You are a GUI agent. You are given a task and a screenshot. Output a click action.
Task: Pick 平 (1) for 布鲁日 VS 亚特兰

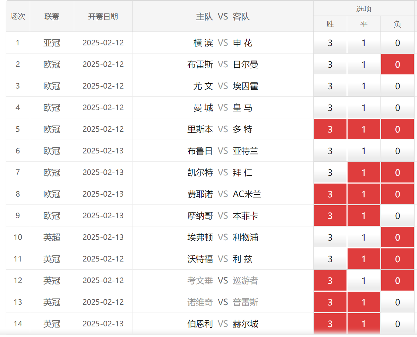coord(364,151)
